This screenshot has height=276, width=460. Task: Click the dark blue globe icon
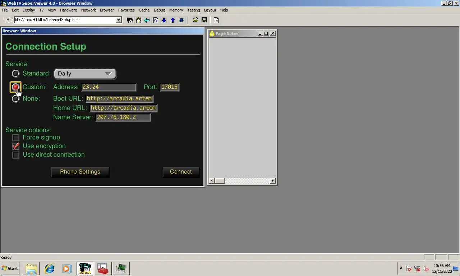coord(181,20)
